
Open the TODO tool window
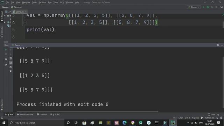(x=55, y=114)
